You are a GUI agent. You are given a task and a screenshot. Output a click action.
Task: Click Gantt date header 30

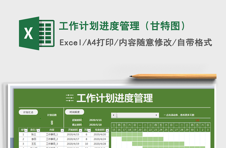(x=192, y=130)
